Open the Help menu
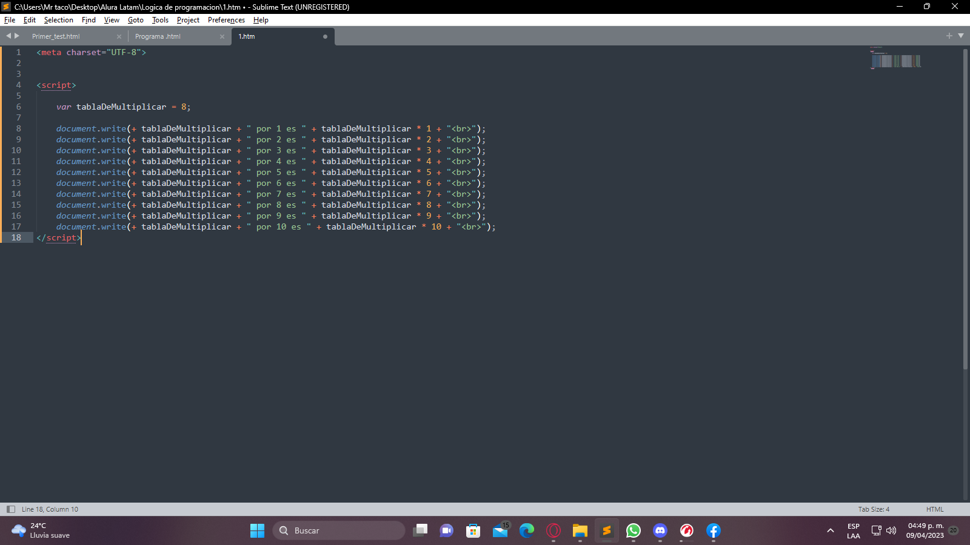Image resolution: width=970 pixels, height=545 pixels. click(261, 20)
